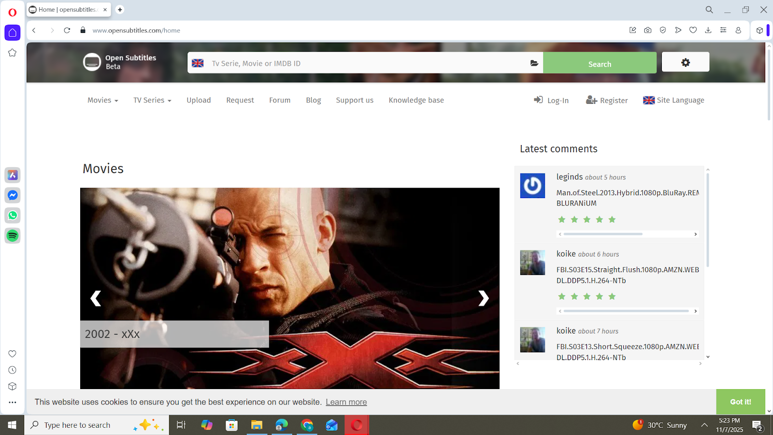Open sidebar History clock icon
The width and height of the screenshot is (773, 435).
click(13, 370)
